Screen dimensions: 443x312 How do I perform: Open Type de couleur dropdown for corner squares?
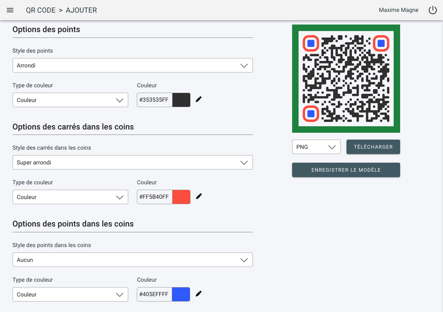click(x=70, y=197)
